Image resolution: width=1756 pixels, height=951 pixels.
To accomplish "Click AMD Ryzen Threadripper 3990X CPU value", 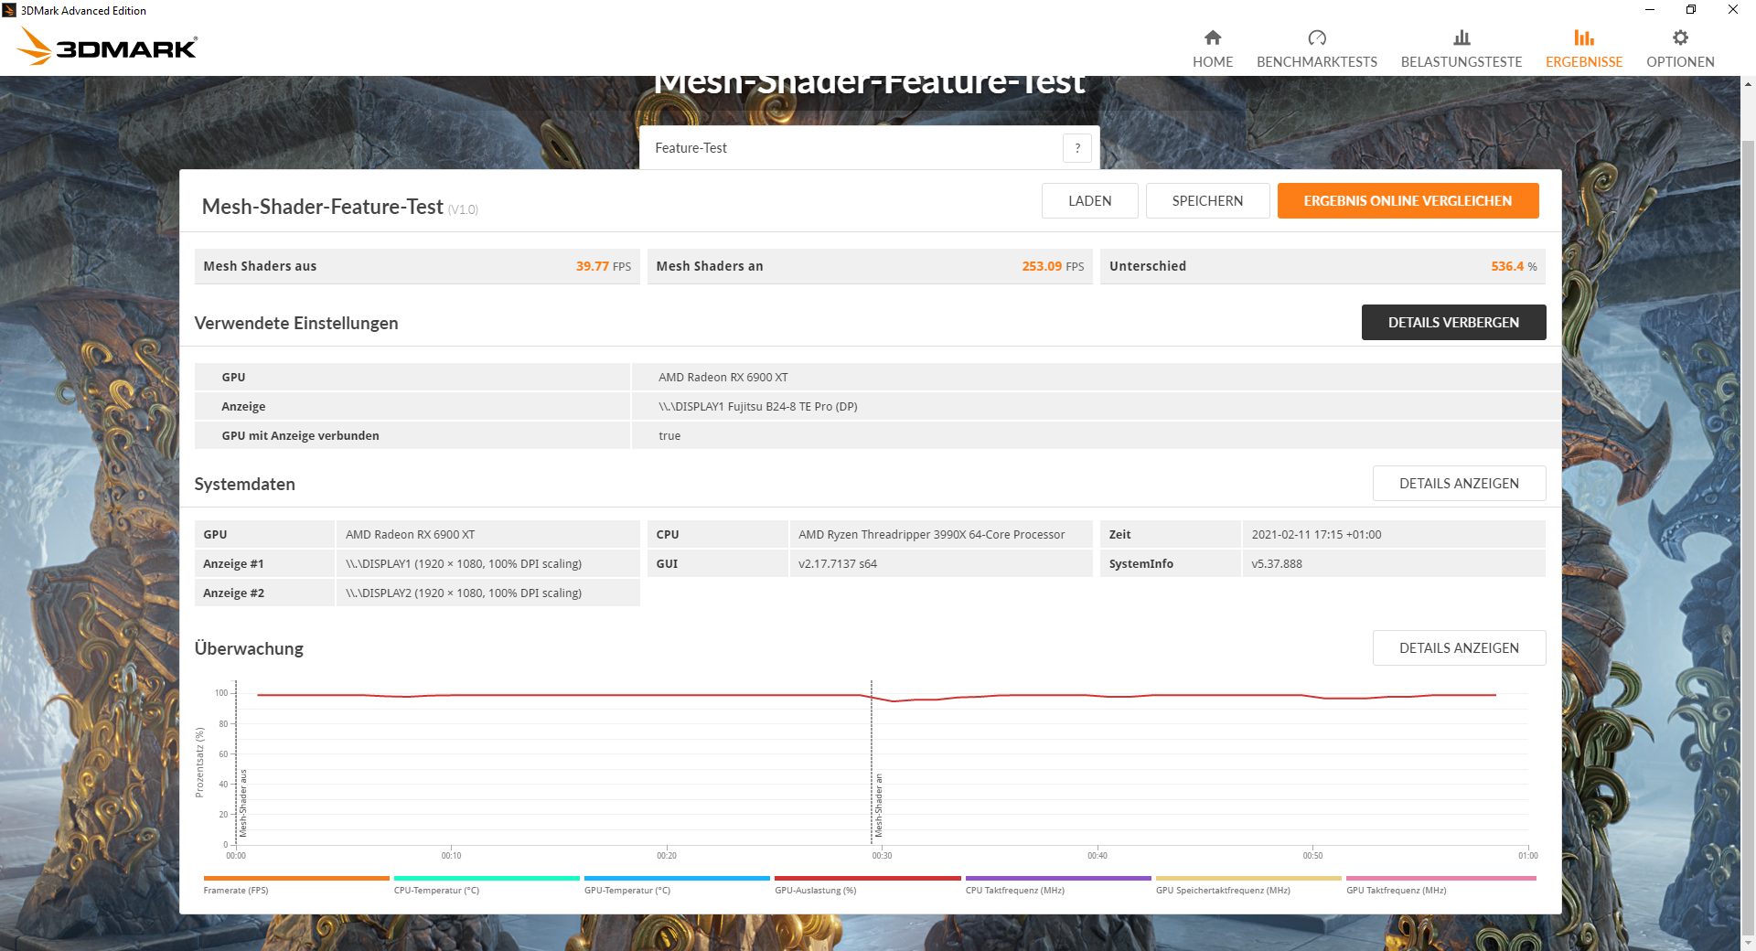I will tap(931, 535).
